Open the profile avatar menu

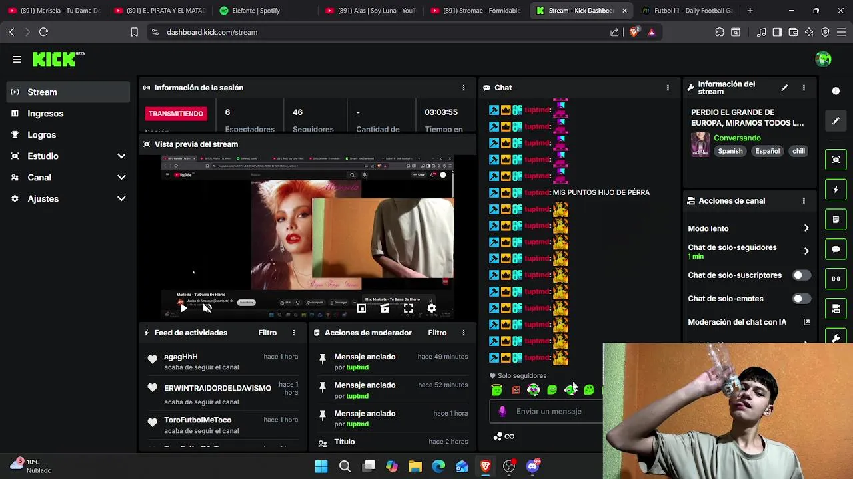click(x=824, y=59)
